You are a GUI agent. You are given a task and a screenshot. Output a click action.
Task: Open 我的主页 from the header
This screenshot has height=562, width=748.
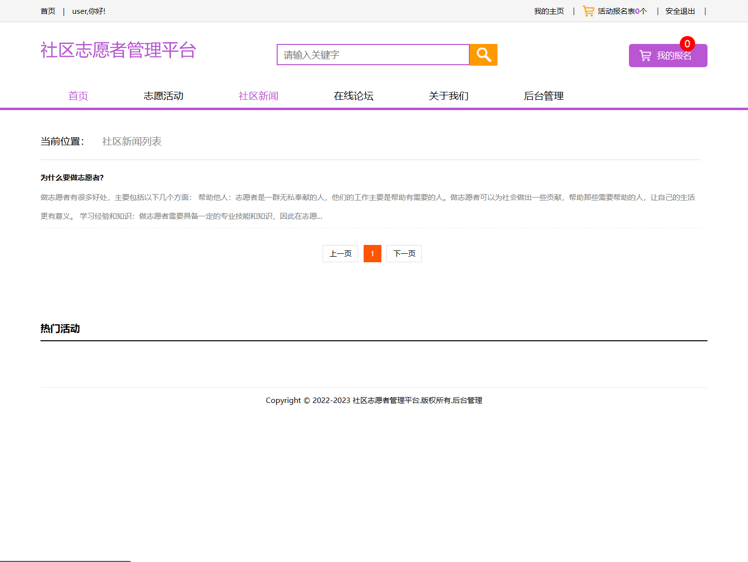click(549, 11)
